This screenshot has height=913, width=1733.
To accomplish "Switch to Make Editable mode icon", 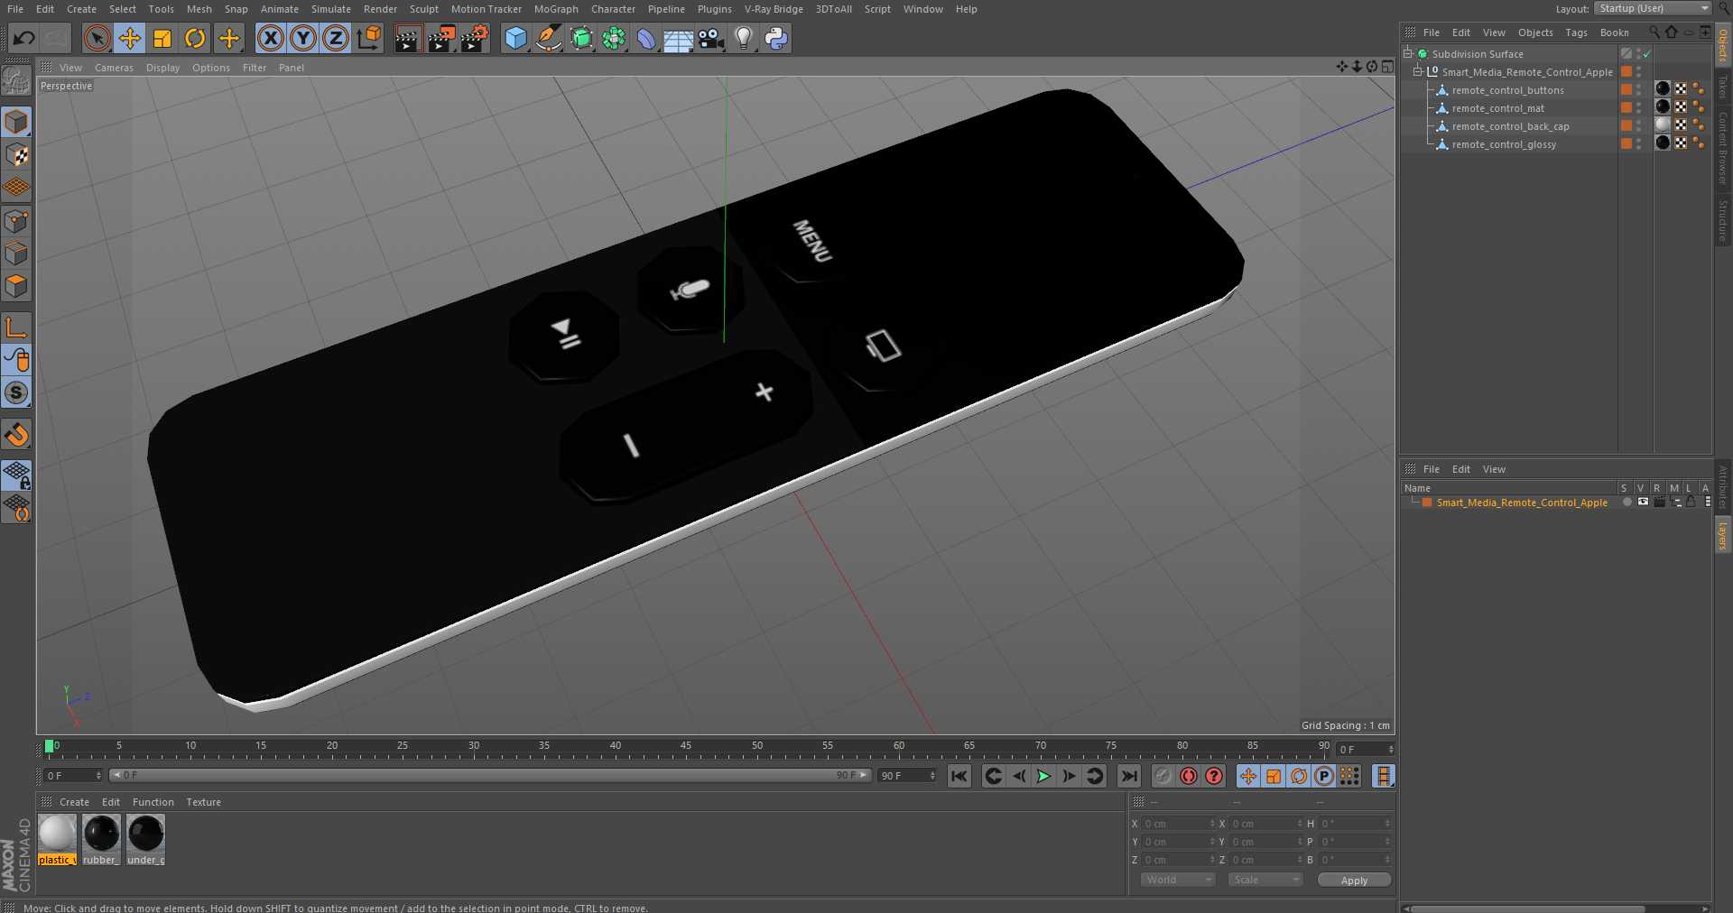I will (x=16, y=82).
